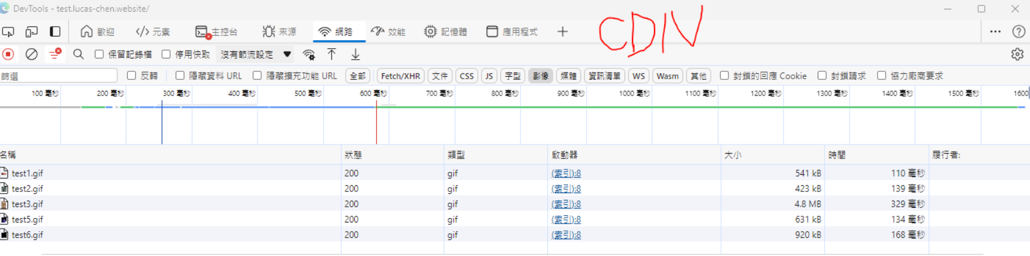
Task: Open network settings gear icon
Action: click(x=1017, y=54)
